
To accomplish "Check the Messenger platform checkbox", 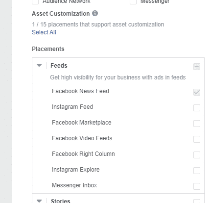I will click(x=133, y=2).
